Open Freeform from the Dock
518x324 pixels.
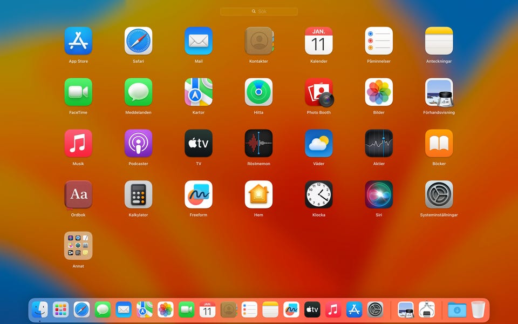[x=291, y=310]
